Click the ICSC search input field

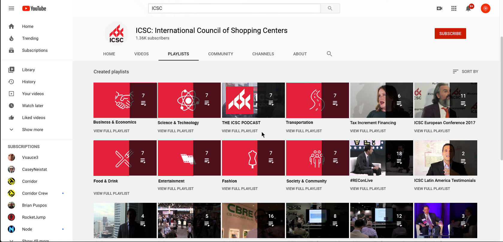point(235,8)
